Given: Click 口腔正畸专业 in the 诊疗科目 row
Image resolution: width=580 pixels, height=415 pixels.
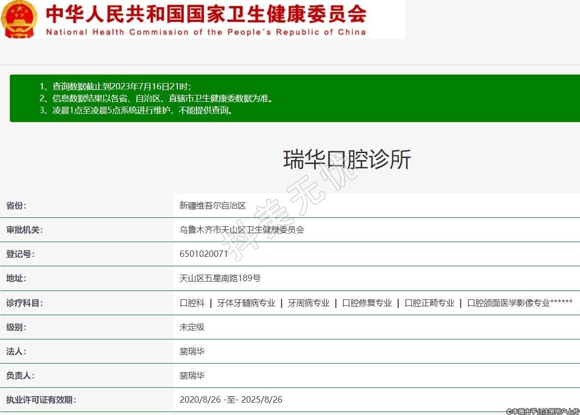Looking at the screenshot, I should tap(429, 303).
